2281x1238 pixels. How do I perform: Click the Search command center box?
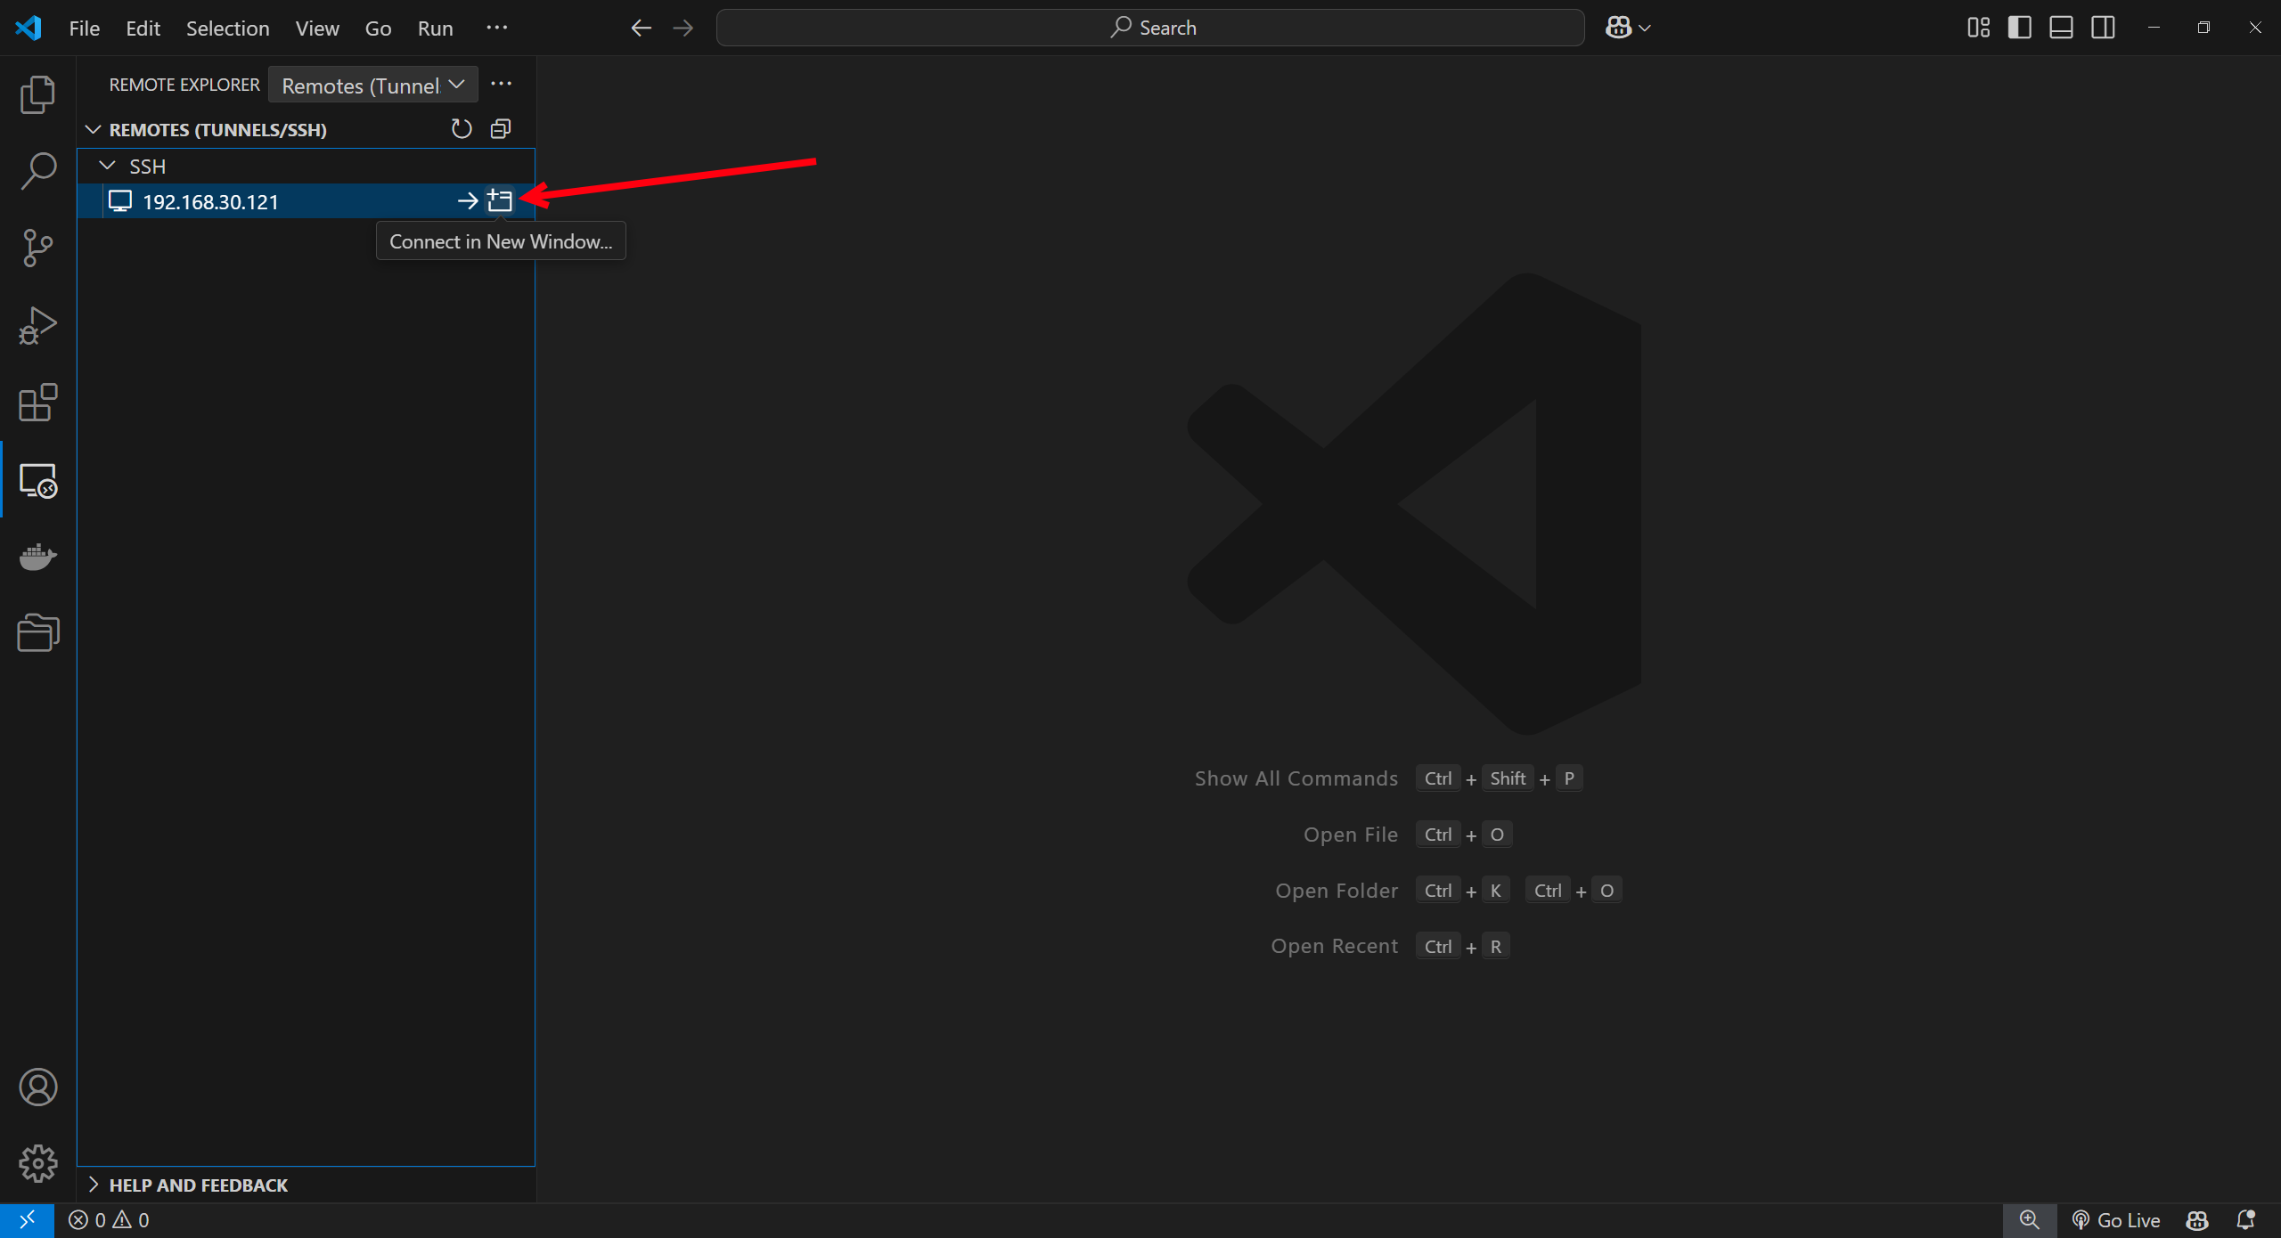[x=1149, y=28]
